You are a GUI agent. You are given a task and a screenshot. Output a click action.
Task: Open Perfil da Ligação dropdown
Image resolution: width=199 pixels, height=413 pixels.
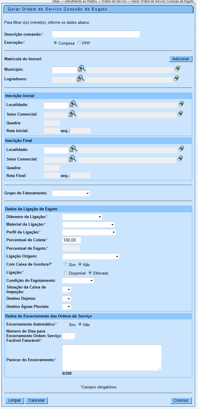coord(89,232)
